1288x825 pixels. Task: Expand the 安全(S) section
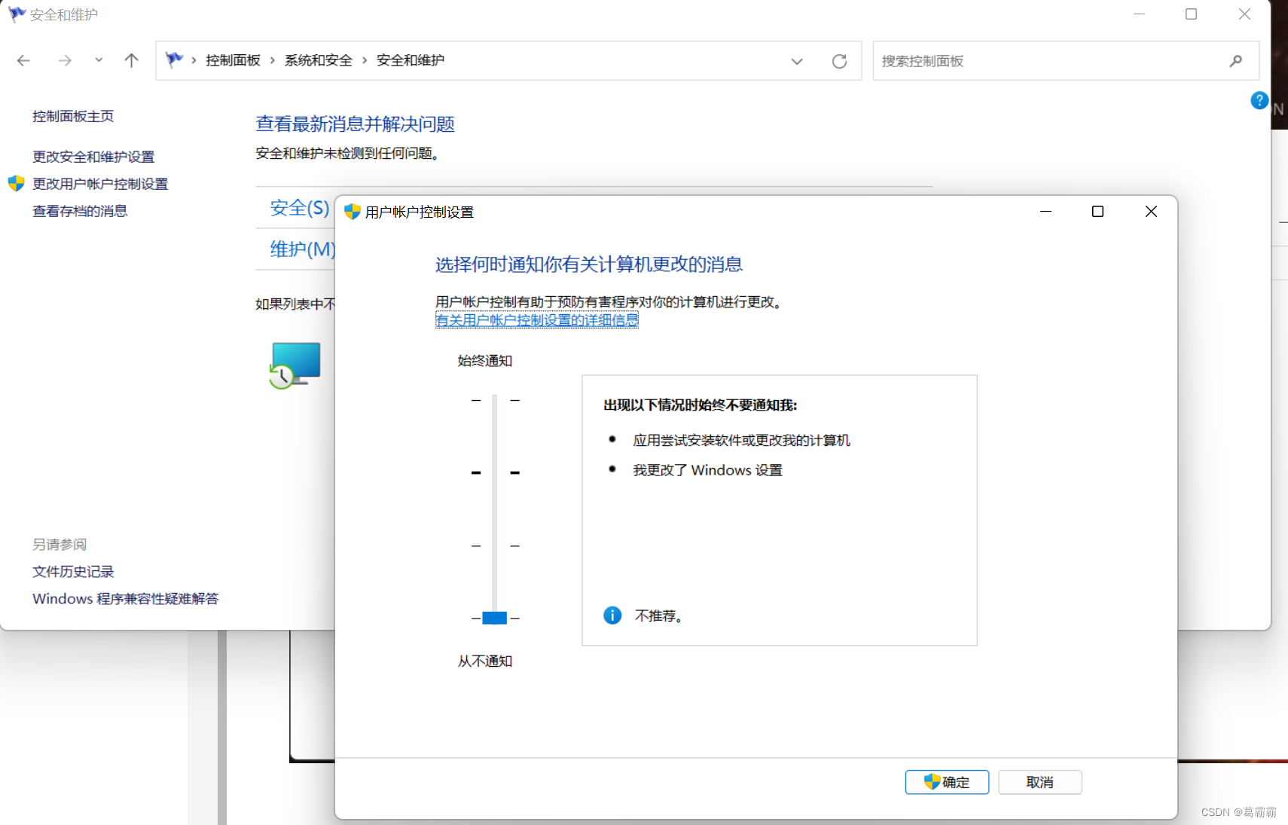300,208
